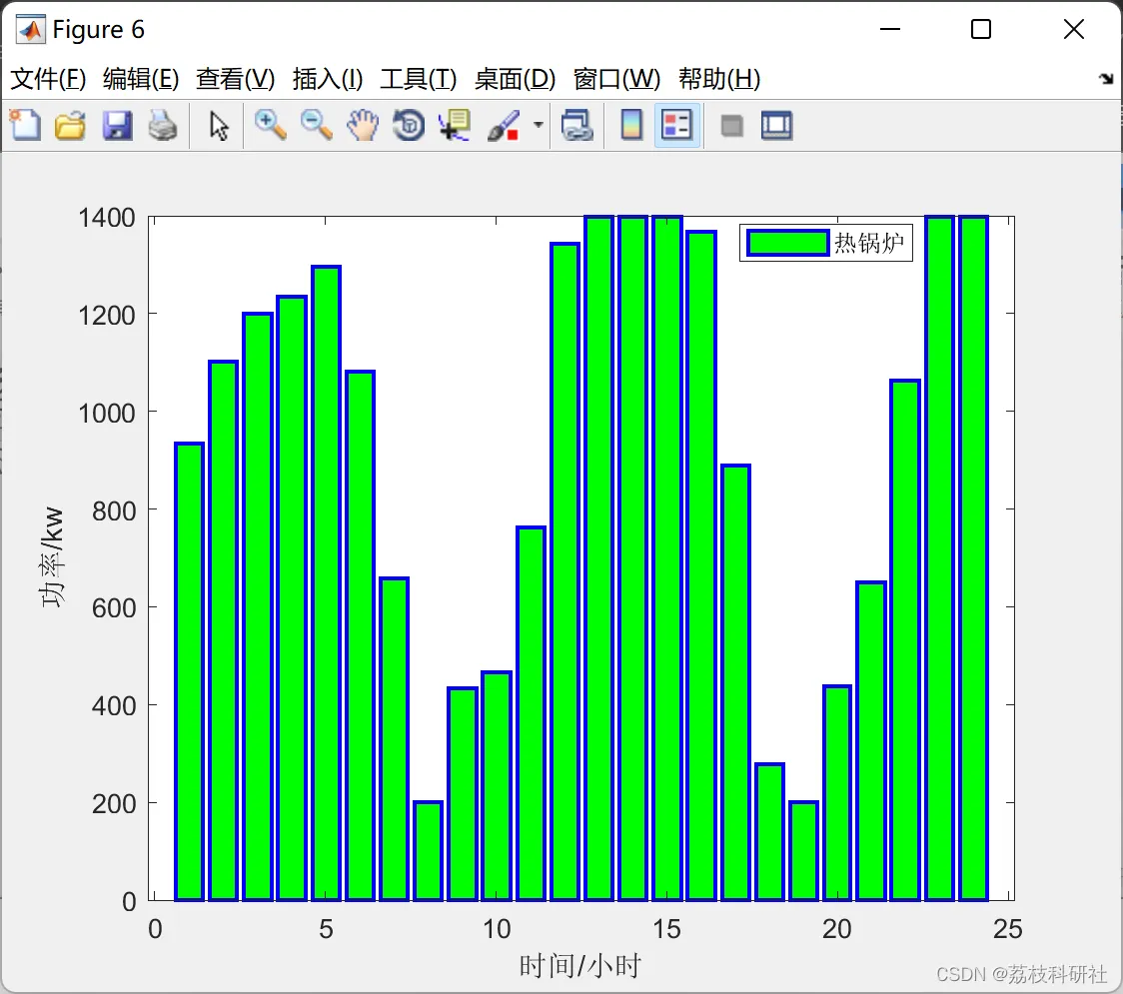Open the 编辑(E) menu
The width and height of the screenshot is (1123, 994).
click(140, 79)
